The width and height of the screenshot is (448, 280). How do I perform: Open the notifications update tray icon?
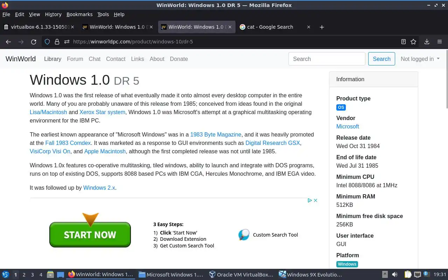(426, 274)
